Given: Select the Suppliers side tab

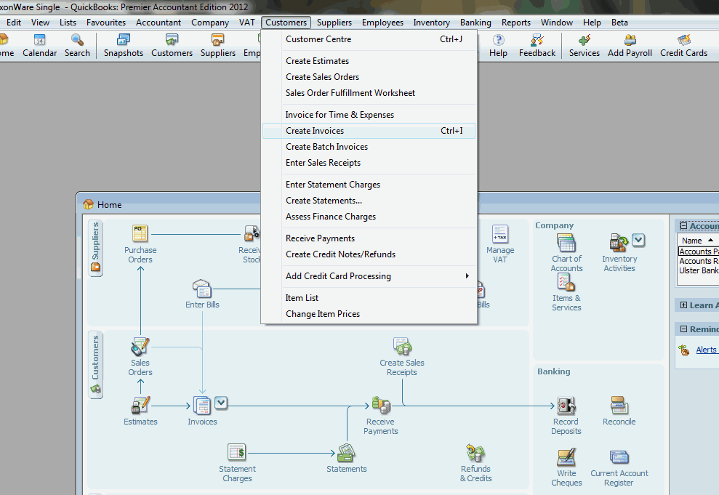Looking at the screenshot, I should click(96, 247).
